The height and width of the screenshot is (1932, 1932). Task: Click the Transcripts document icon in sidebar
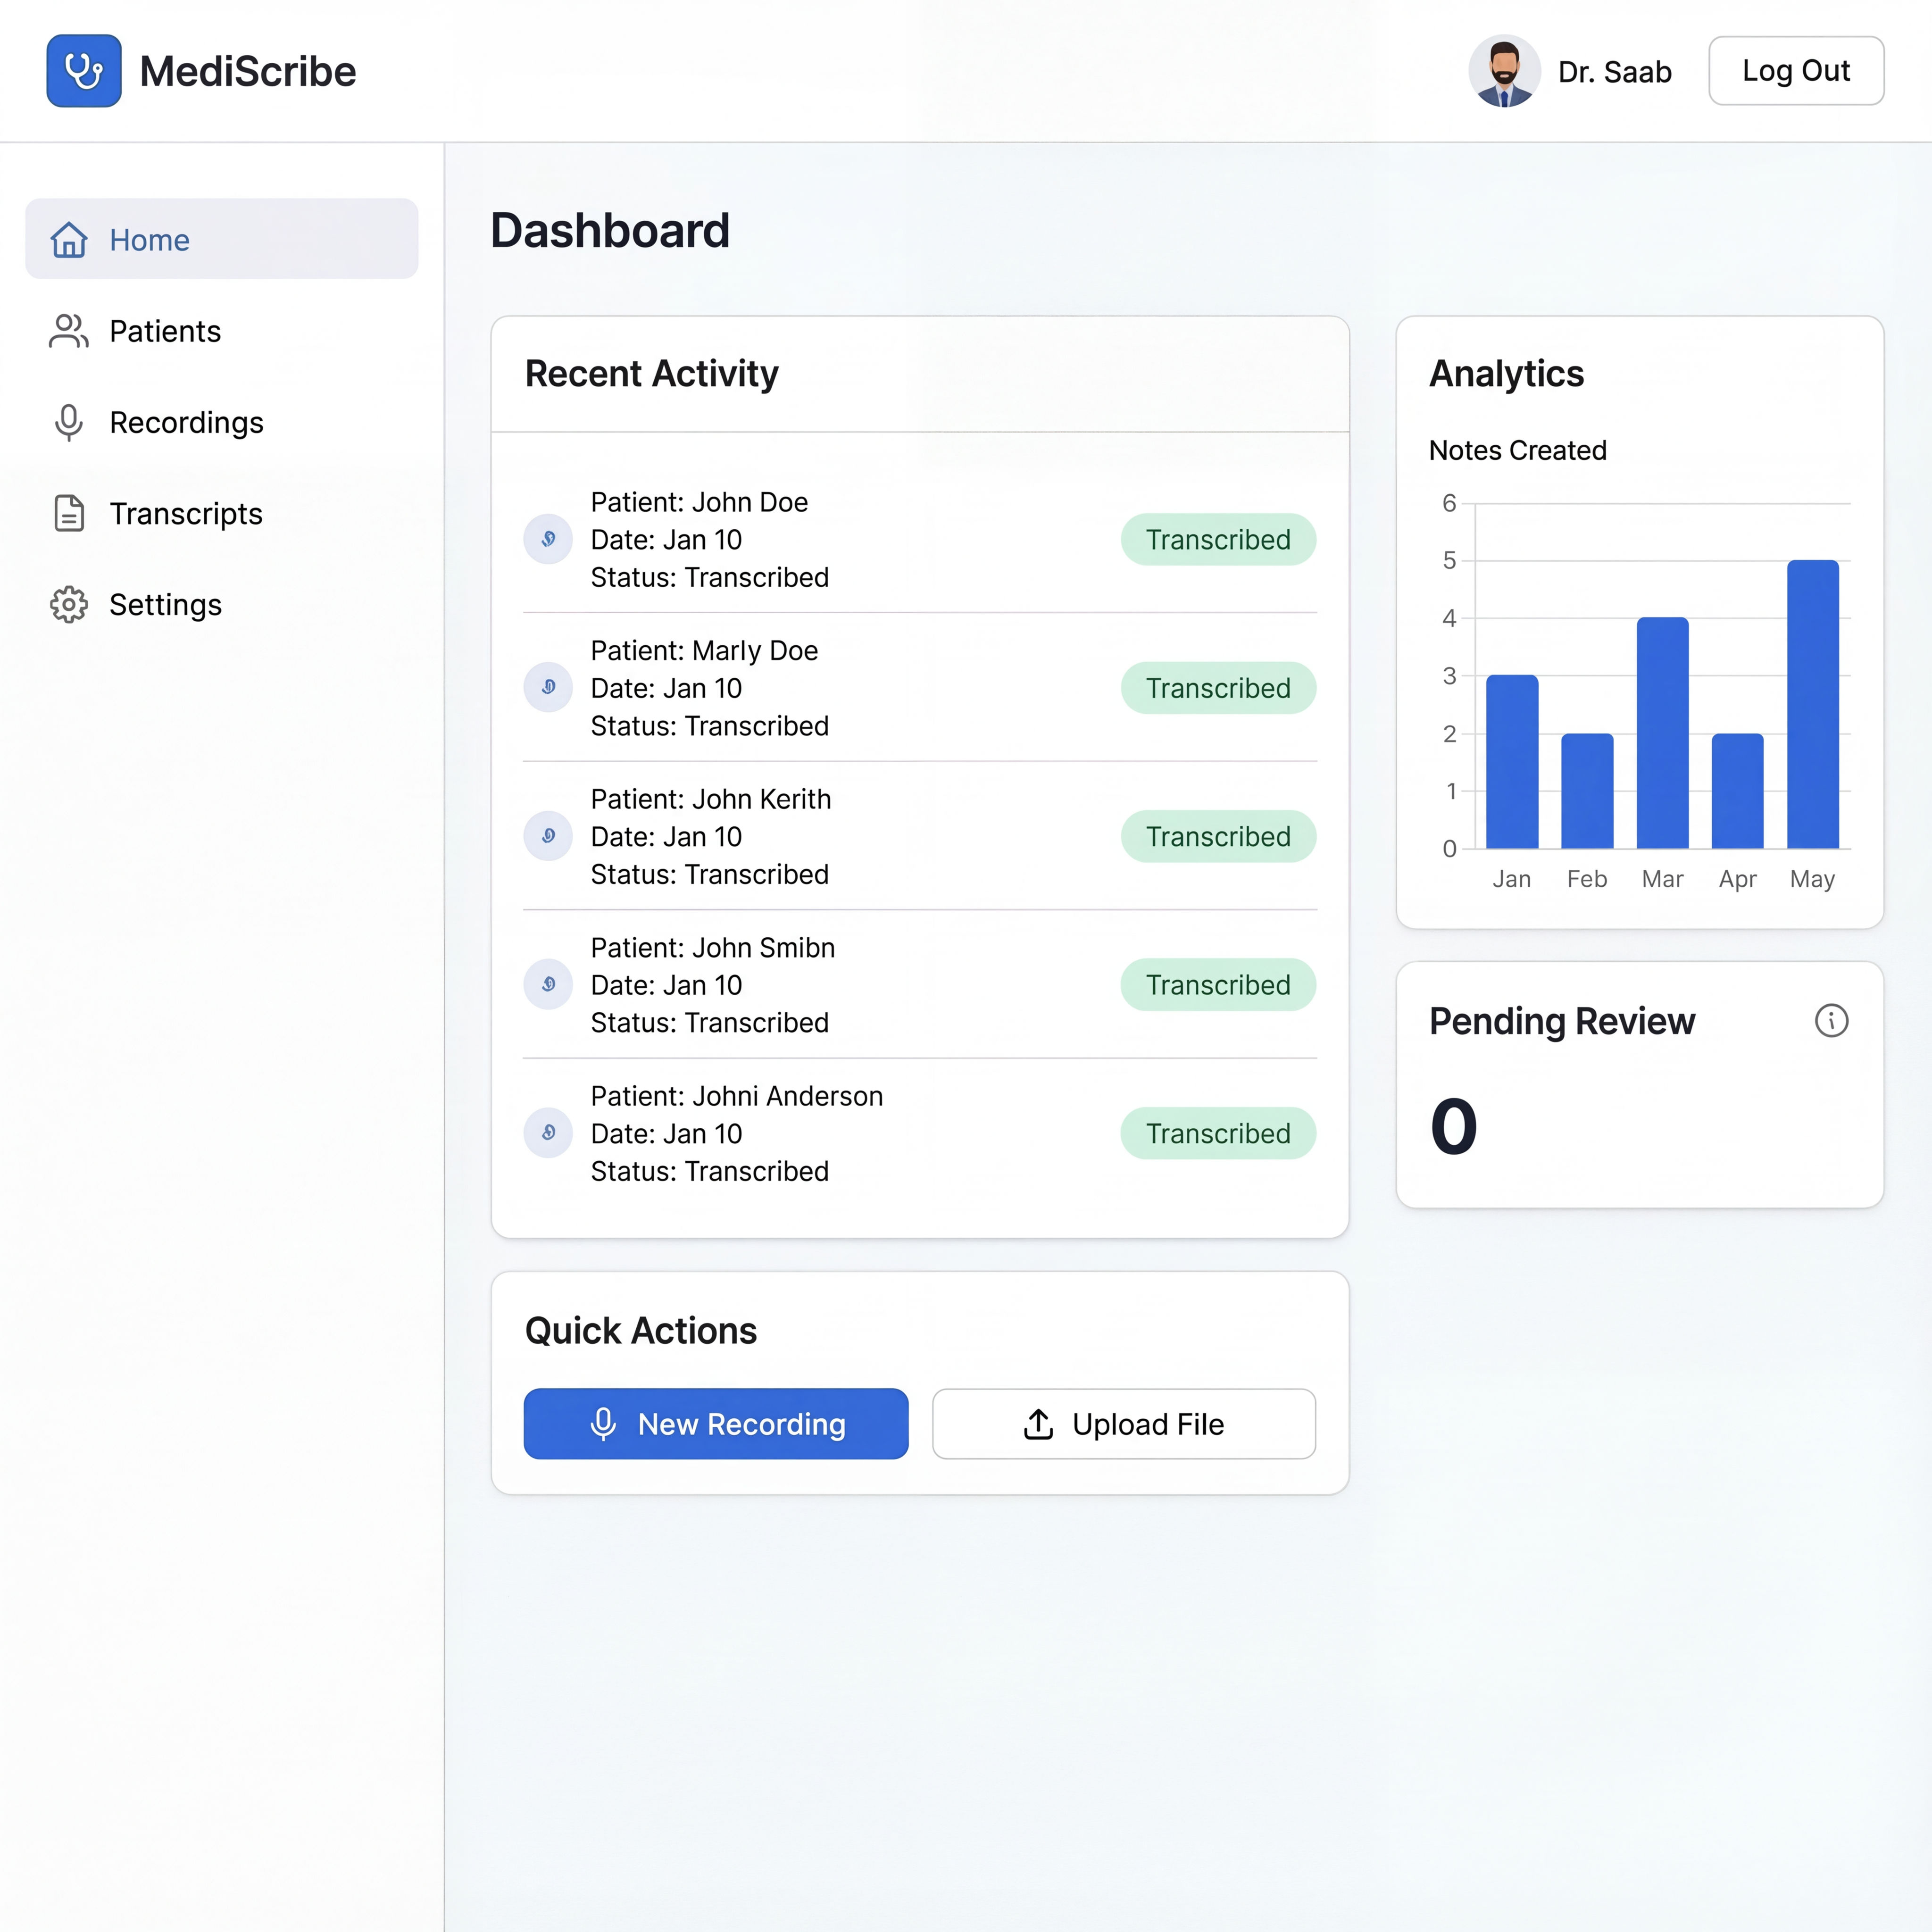pyautogui.click(x=69, y=513)
